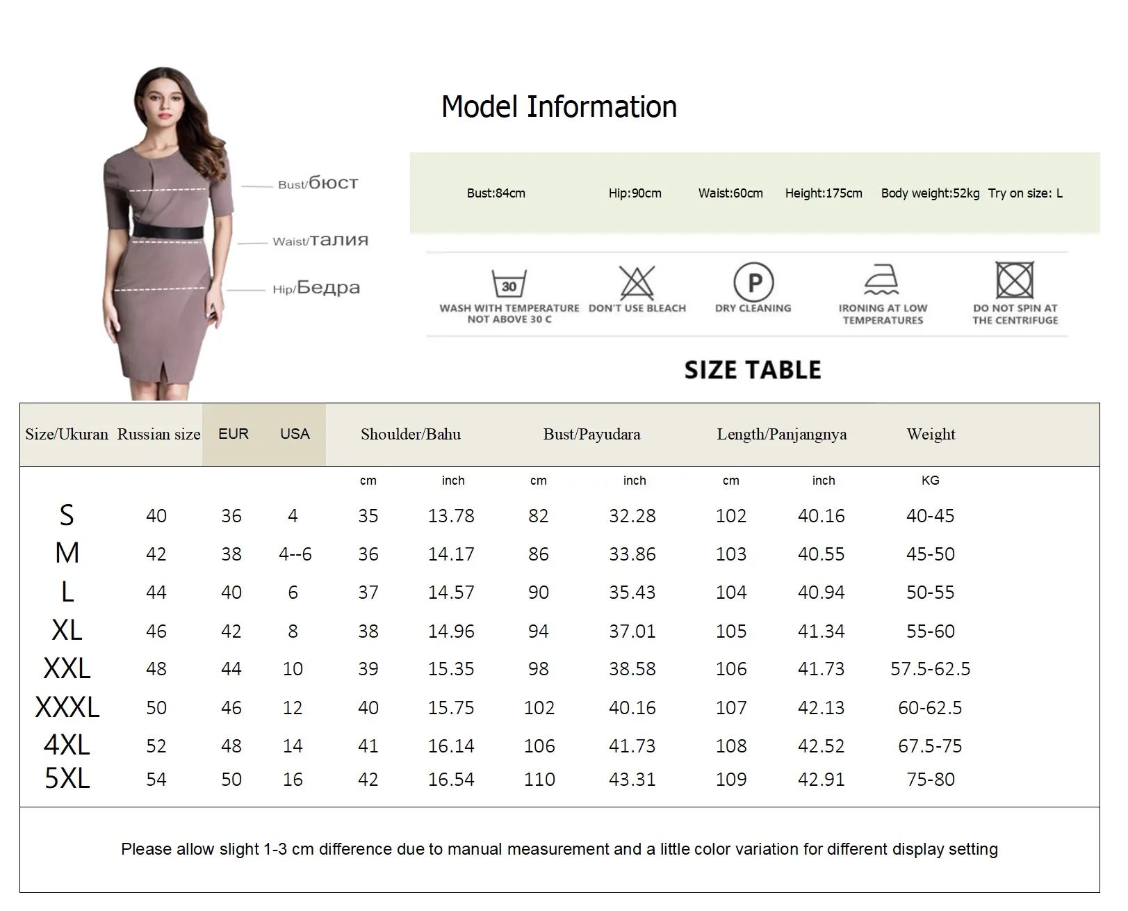This screenshot has width=1128, height=911.
Task: Select the Waist:60cm model measurement
Action: click(x=730, y=193)
